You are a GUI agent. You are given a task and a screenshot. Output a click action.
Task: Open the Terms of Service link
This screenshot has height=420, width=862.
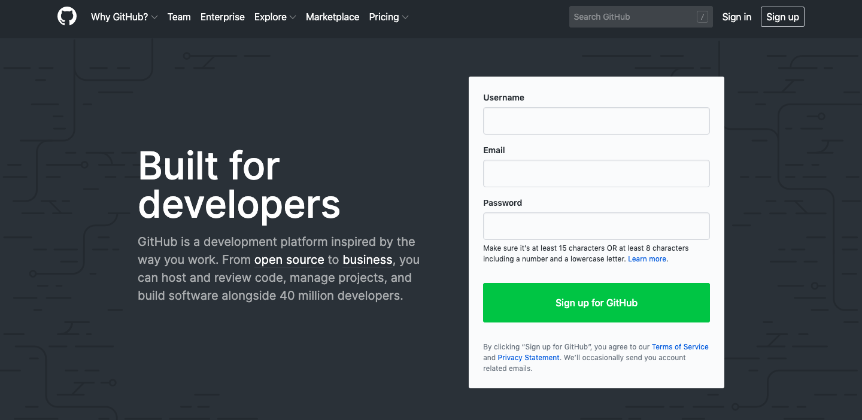coord(680,346)
